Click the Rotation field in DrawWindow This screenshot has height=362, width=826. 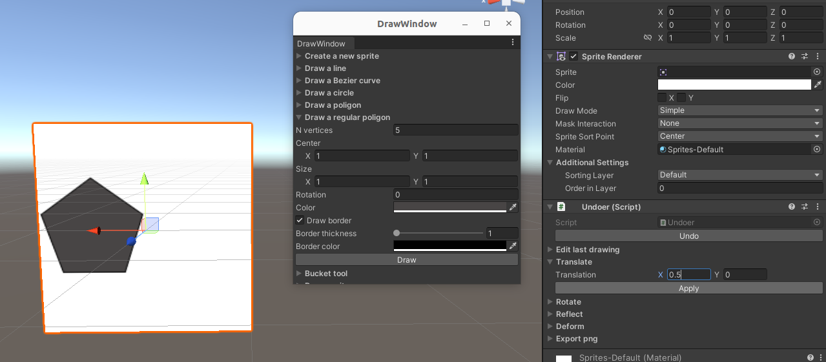(456, 195)
